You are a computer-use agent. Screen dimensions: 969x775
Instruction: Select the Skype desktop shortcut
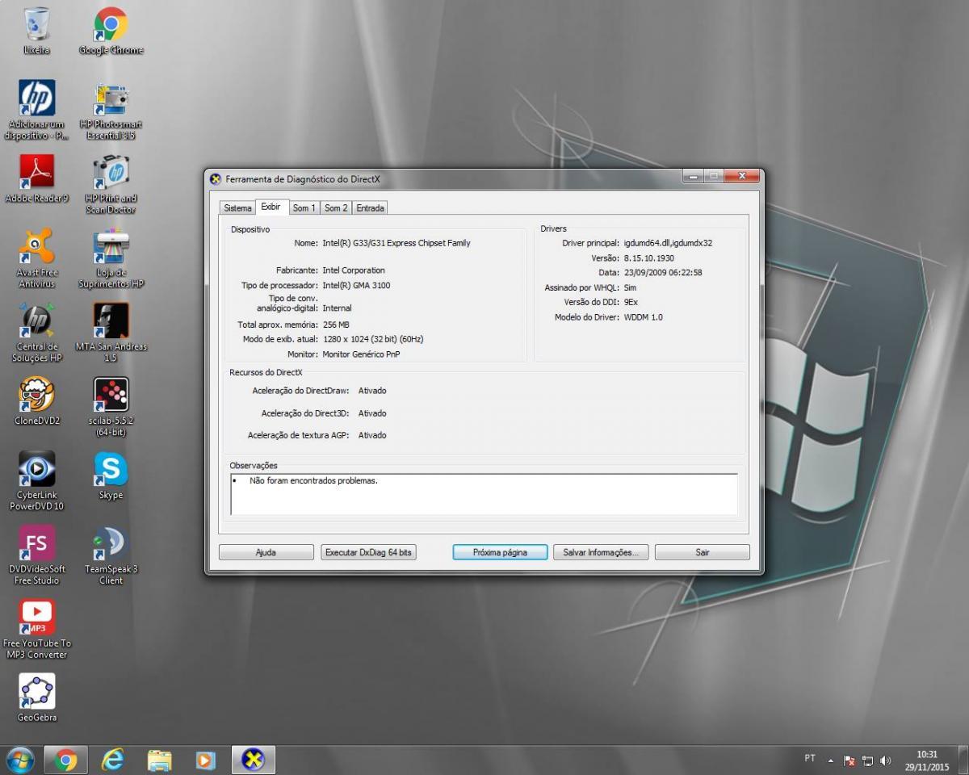tap(111, 475)
